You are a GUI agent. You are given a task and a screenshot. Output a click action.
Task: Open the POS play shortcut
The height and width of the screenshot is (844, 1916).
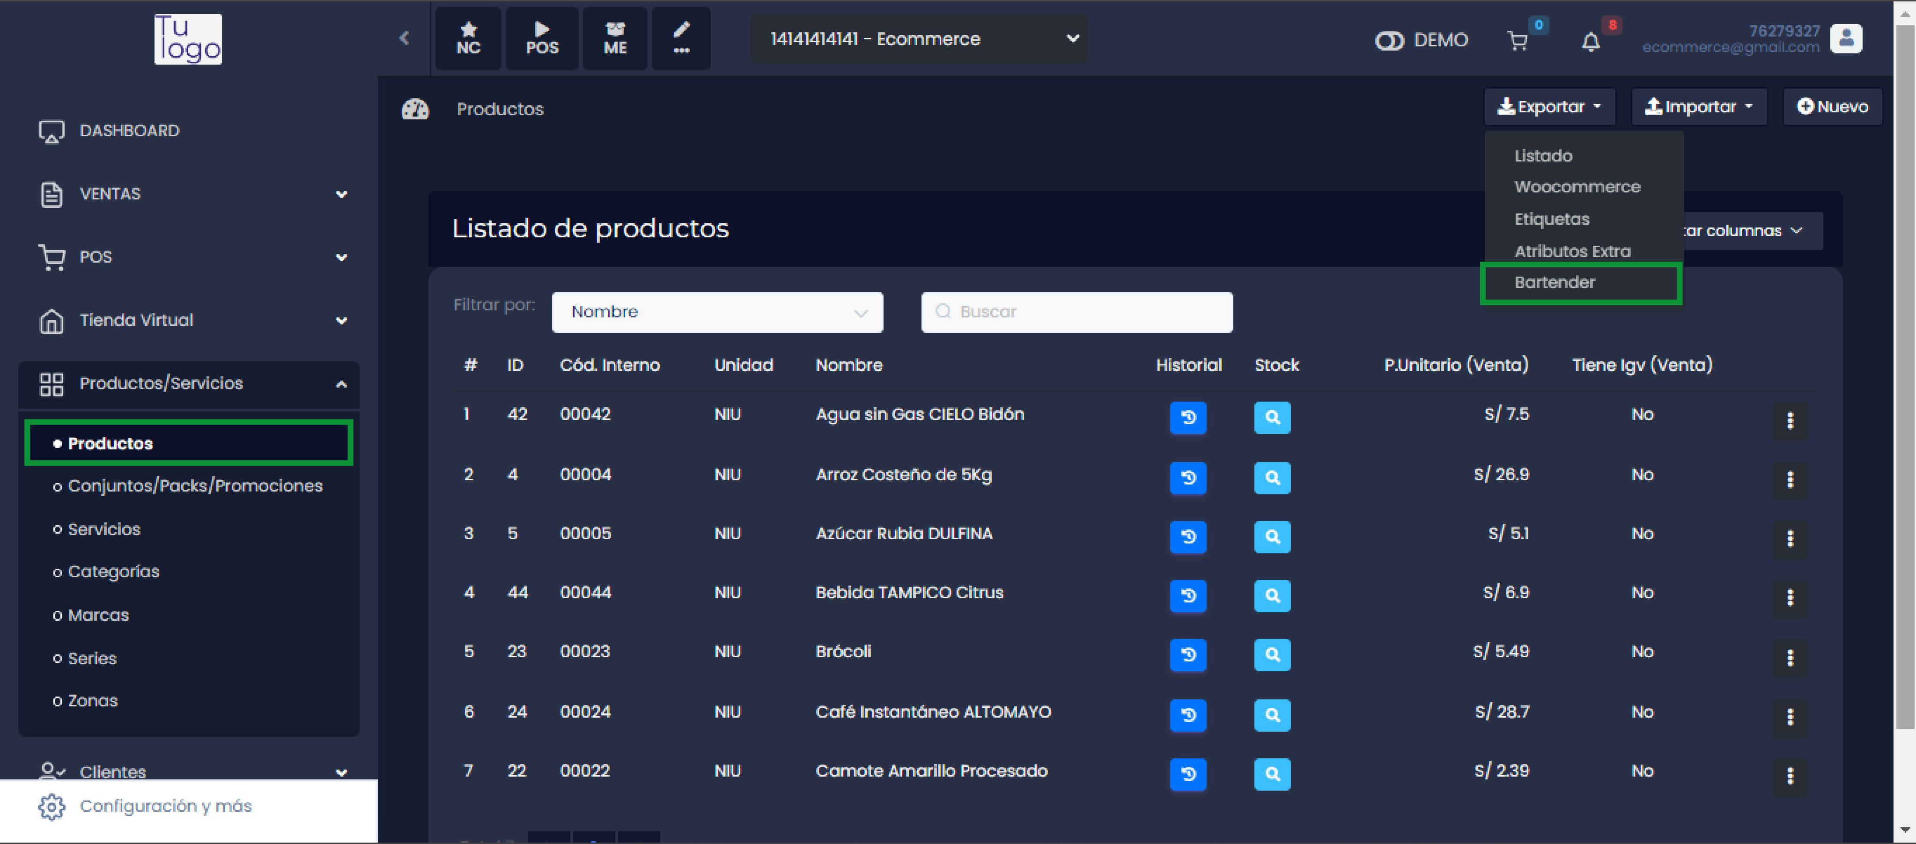(x=541, y=39)
